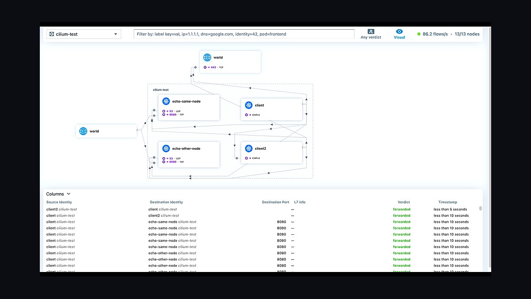
Task: Click the Destination Identity column header
Action: (x=166, y=202)
